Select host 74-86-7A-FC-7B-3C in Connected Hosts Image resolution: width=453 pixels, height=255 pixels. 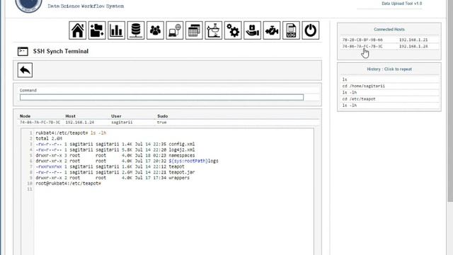[362, 46]
